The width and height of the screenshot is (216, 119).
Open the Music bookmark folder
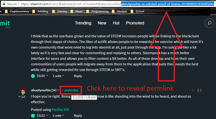pyautogui.click(x=77, y=12)
